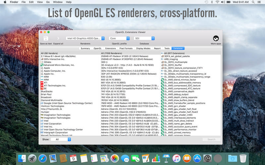Viewport: 265px width, 165px height.
Task: Open More apps globe icon
Action: click(x=216, y=38)
